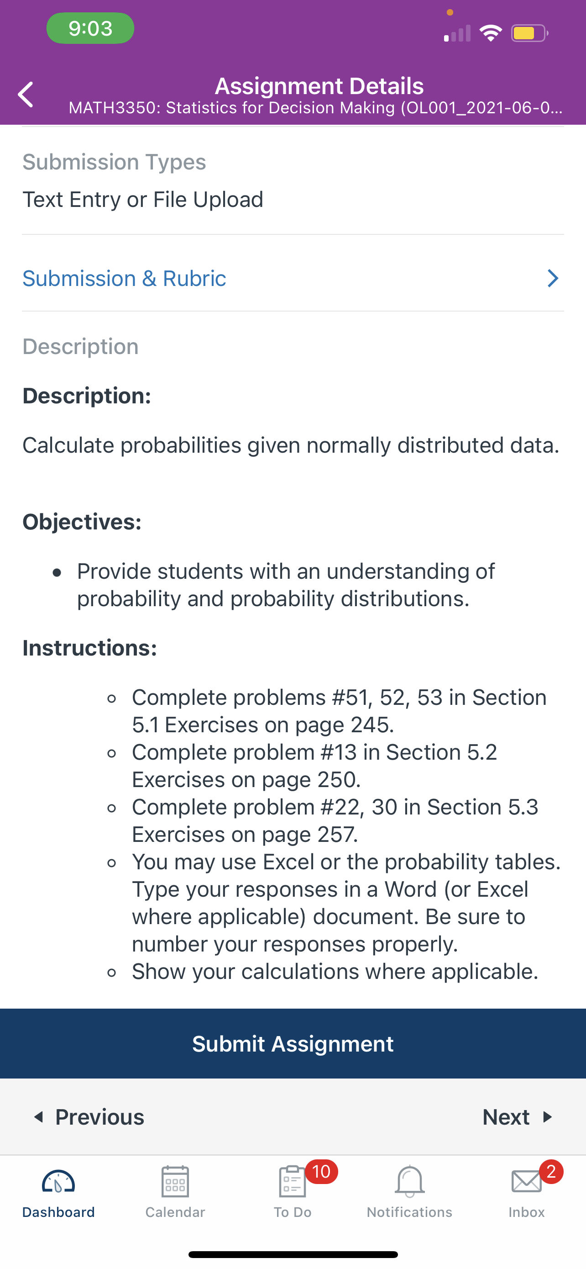Tap the Assignment Details title
Image resolution: width=586 pixels, height=1269 pixels.
click(319, 86)
